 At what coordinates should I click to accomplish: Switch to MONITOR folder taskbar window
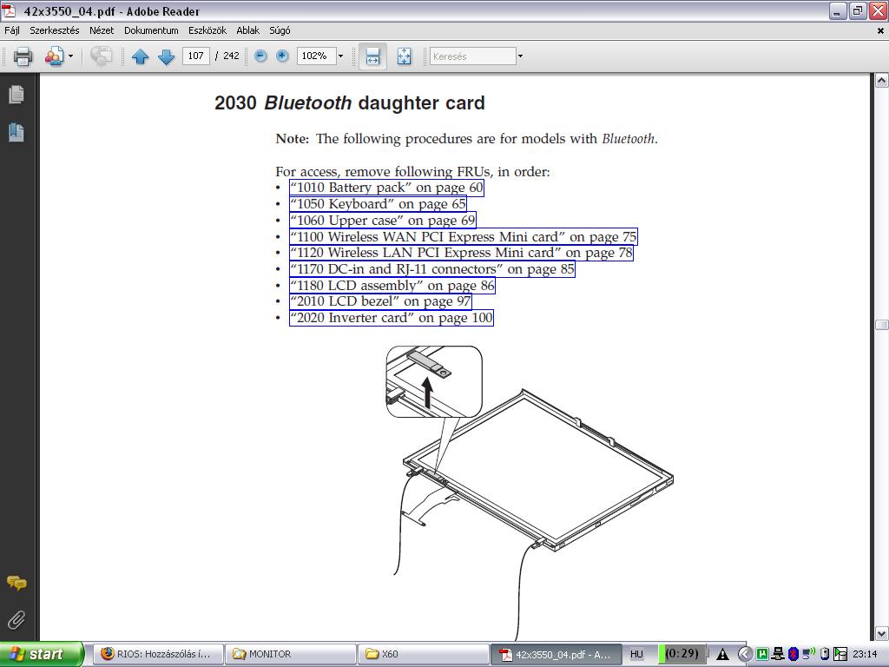pyautogui.click(x=290, y=654)
